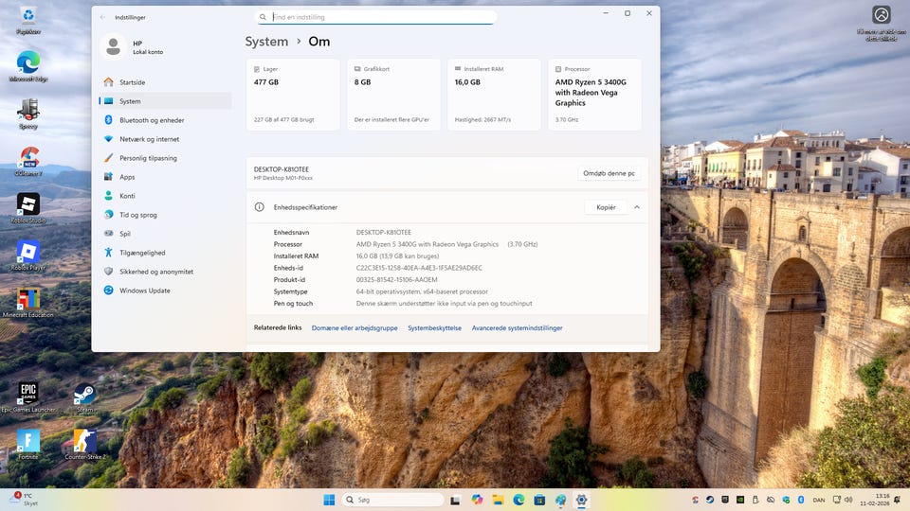Go to Personlig tilpasning settings
Viewport: 910px width, 511px height.
click(148, 158)
